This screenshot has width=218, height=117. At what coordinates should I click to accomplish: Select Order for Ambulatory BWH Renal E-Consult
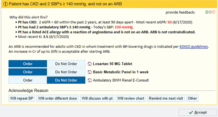point(28,80)
